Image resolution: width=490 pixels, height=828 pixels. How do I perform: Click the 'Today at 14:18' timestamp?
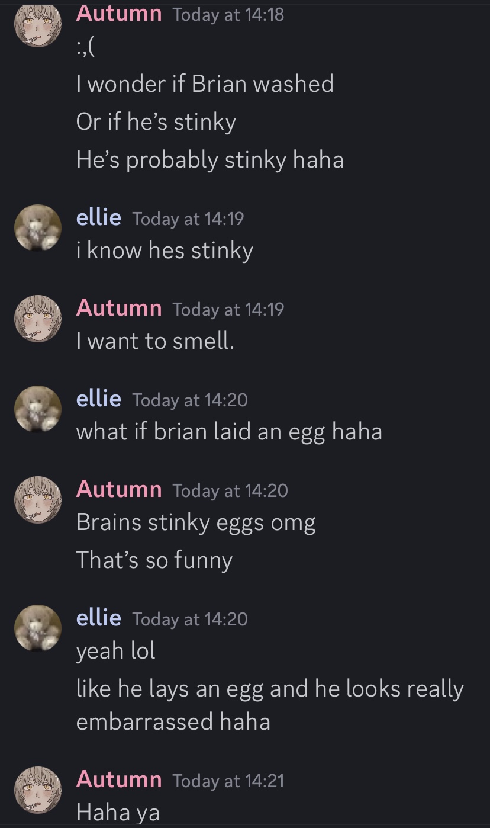pyautogui.click(x=228, y=15)
